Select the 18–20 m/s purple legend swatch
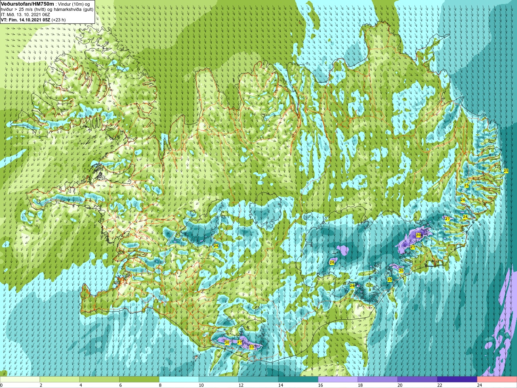Viewport: 517px width, 388px height. click(x=378, y=380)
